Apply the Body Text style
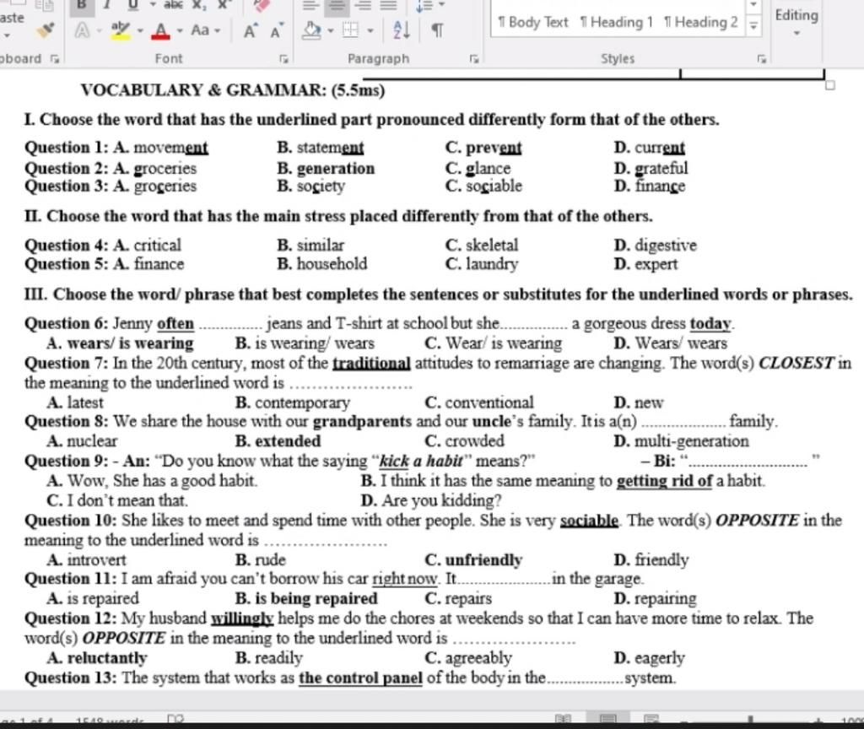 tap(533, 23)
